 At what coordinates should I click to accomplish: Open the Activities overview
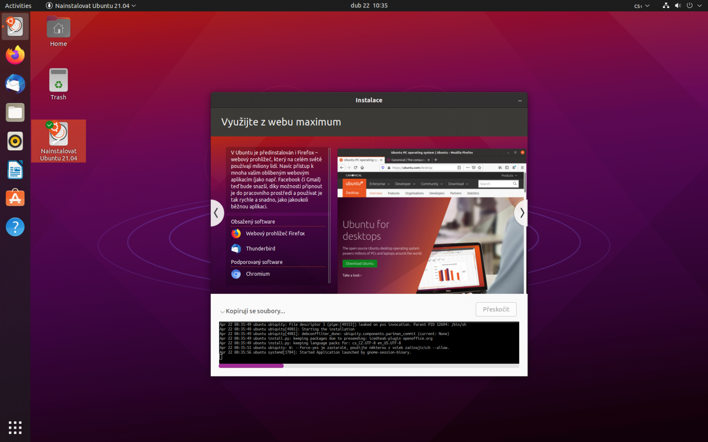point(18,6)
